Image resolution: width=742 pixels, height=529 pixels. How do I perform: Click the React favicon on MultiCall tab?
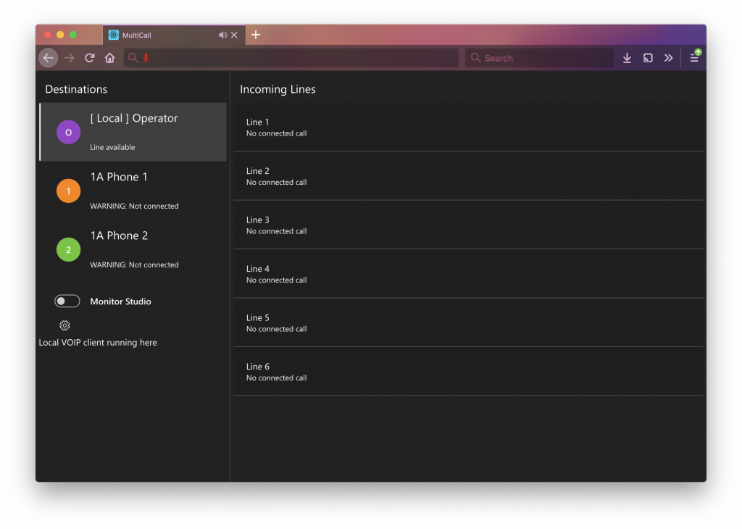click(114, 35)
